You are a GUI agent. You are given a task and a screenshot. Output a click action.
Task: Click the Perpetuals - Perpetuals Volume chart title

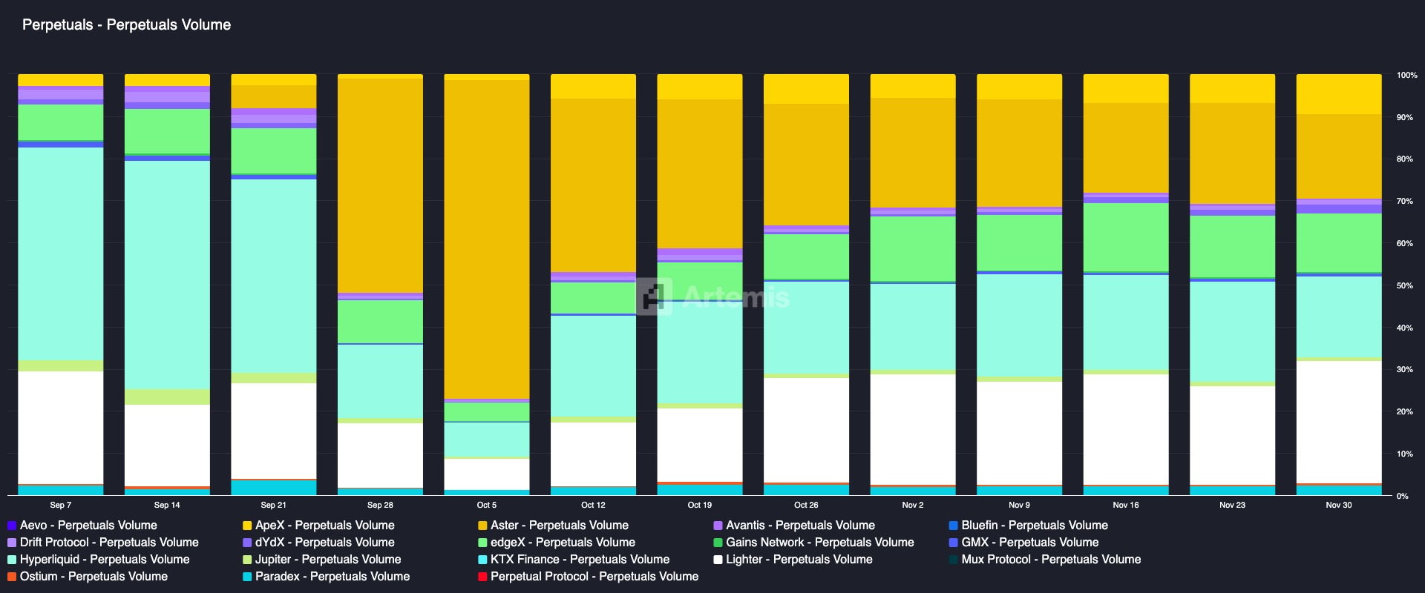pos(127,25)
